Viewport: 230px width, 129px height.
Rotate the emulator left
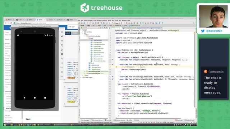[x=62, y=45]
